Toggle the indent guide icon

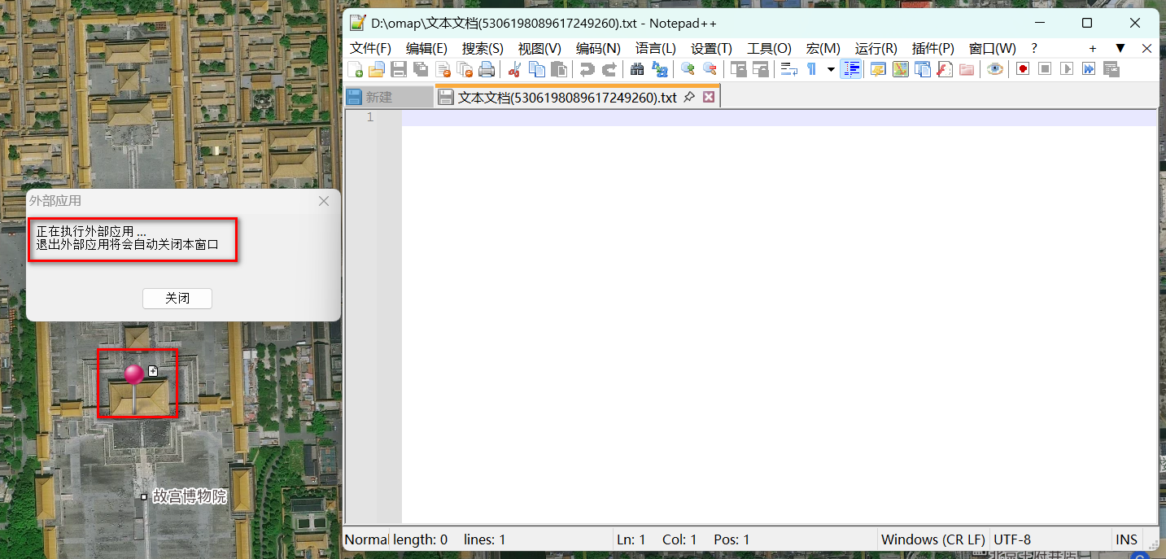(x=851, y=69)
